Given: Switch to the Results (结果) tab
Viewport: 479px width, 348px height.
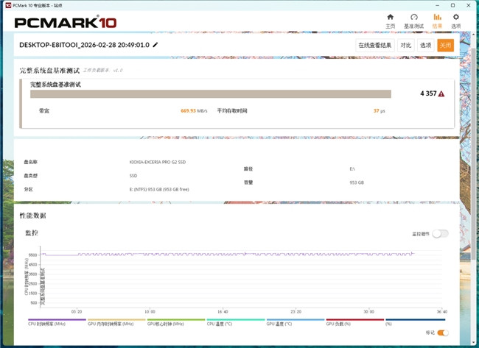Looking at the screenshot, I should point(437,20).
